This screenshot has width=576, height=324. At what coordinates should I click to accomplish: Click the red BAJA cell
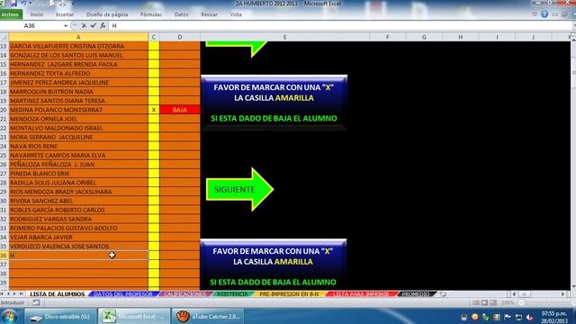coord(180,110)
